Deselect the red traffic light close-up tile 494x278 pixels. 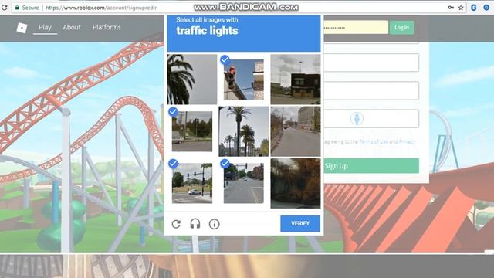point(244,80)
